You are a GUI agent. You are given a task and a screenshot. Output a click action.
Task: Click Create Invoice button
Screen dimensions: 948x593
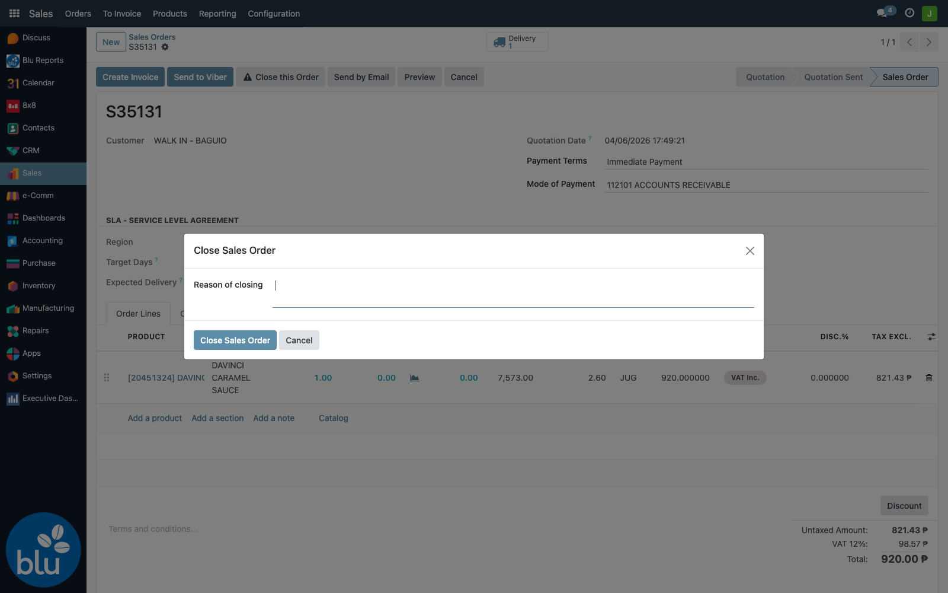pos(130,77)
